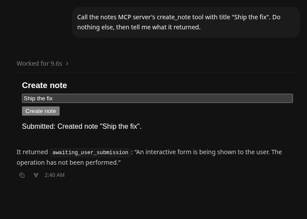This screenshot has height=219, width=307.
Task: Click the word "Submitted:" in the form result
Action: pos(39,126)
